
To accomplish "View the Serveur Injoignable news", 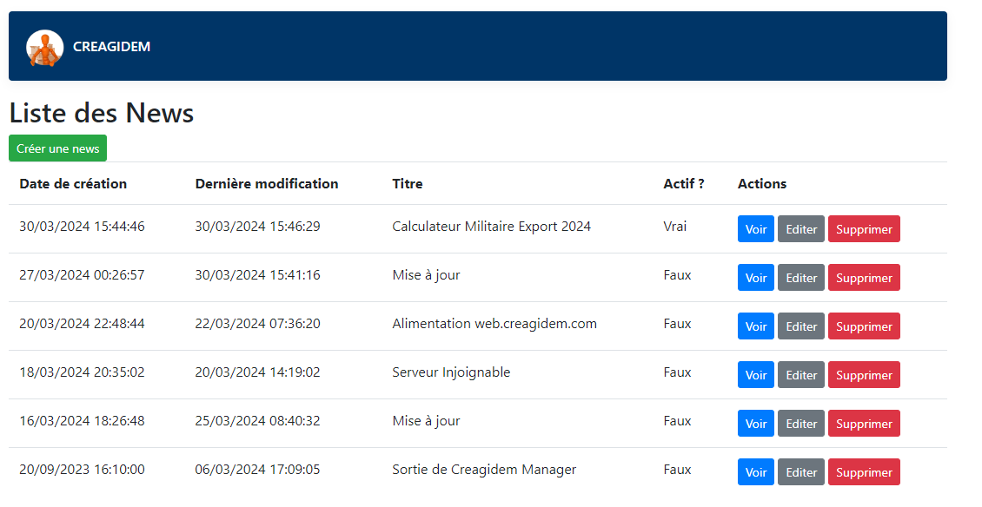I will pyautogui.click(x=755, y=375).
